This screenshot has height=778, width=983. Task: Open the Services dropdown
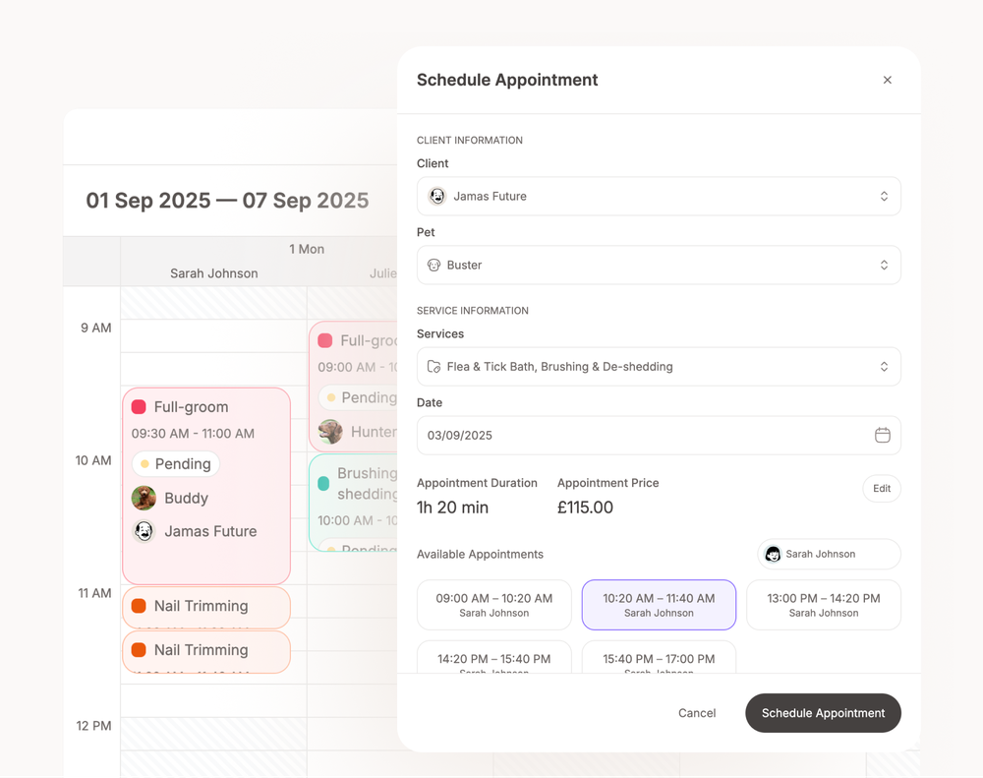(659, 366)
